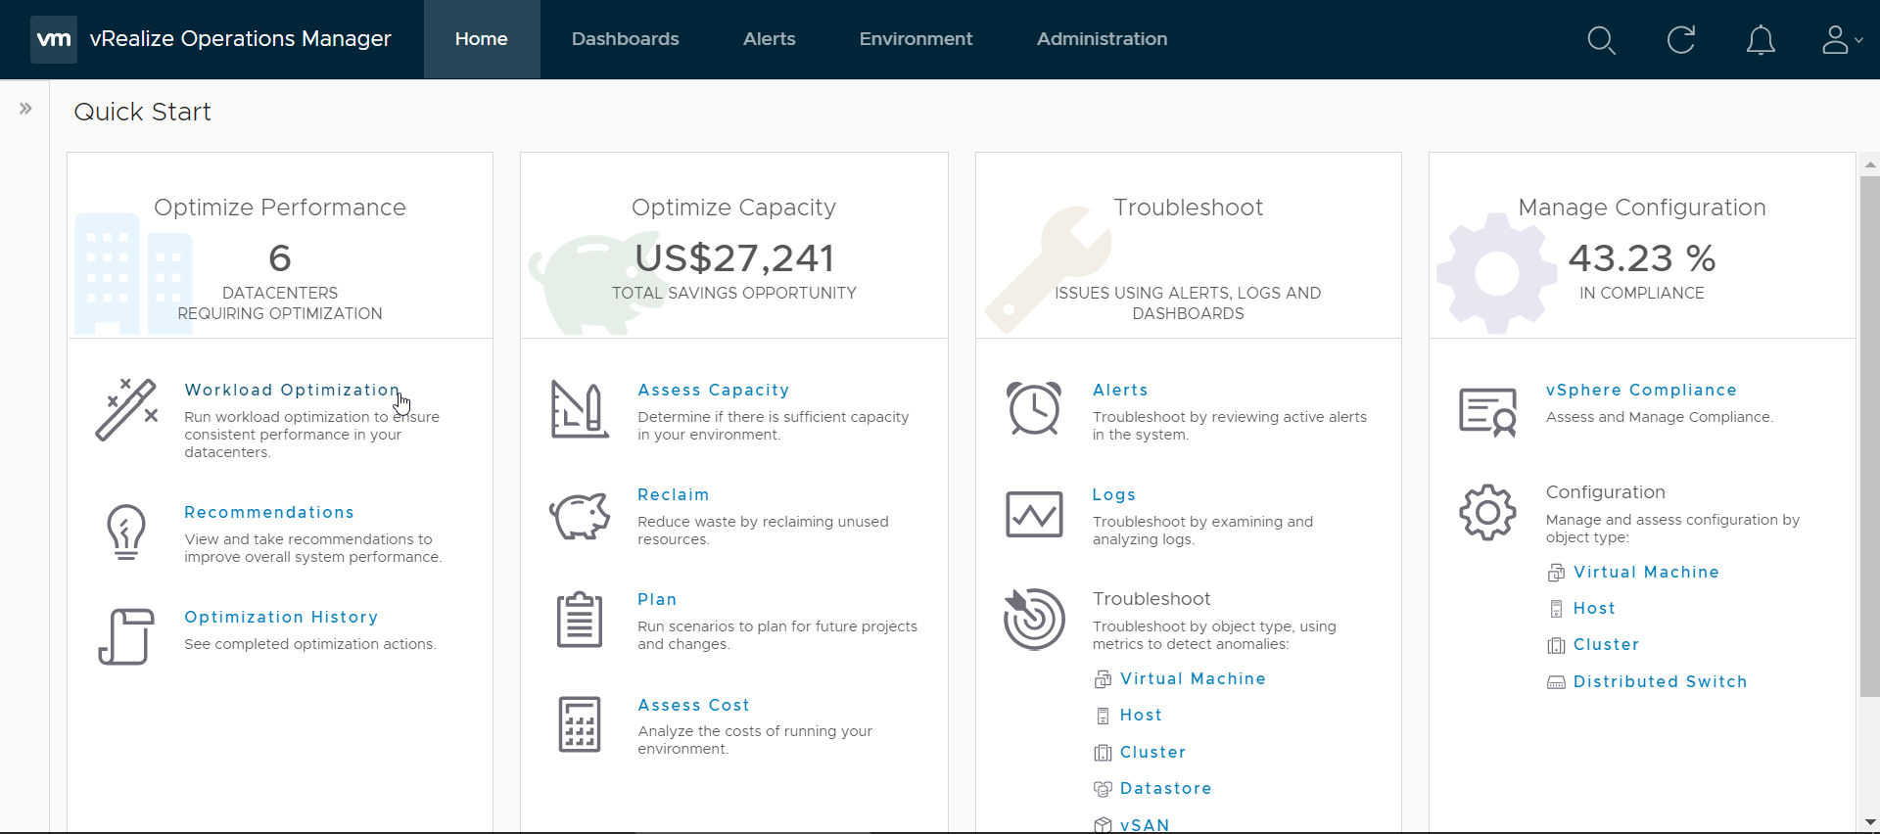Viewport: 1880px width, 834px height.
Task: Click the 6 datacenters count
Action: [x=280, y=258]
